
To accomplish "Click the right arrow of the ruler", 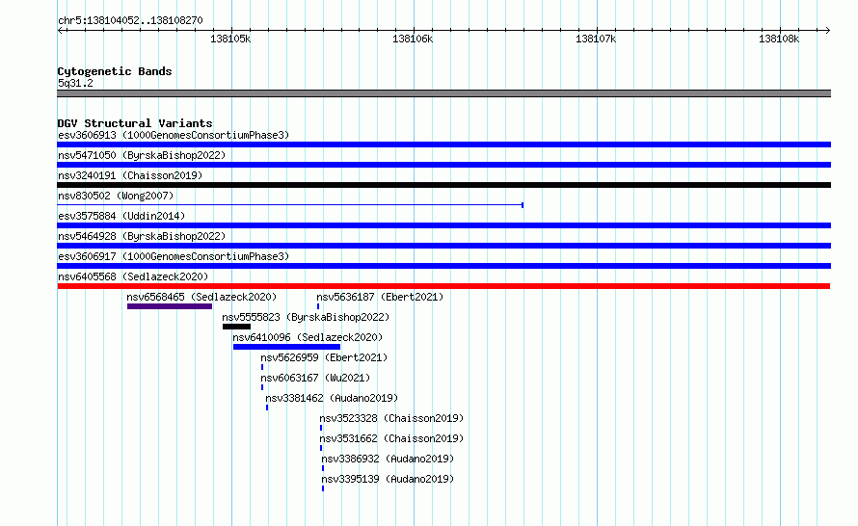I will [x=828, y=31].
